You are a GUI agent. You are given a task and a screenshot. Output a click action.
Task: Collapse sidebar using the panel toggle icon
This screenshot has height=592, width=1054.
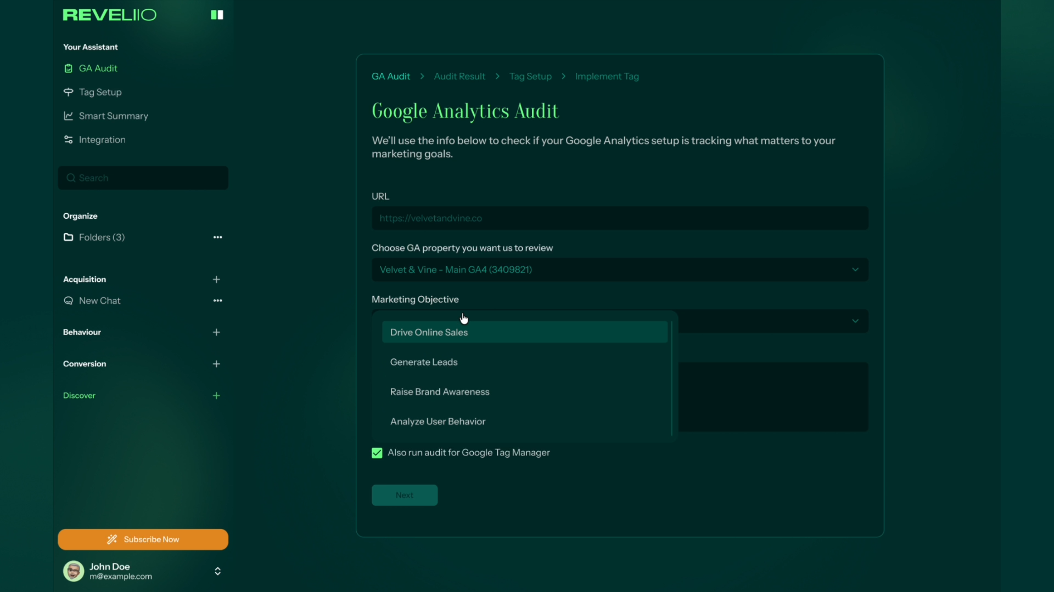click(217, 15)
